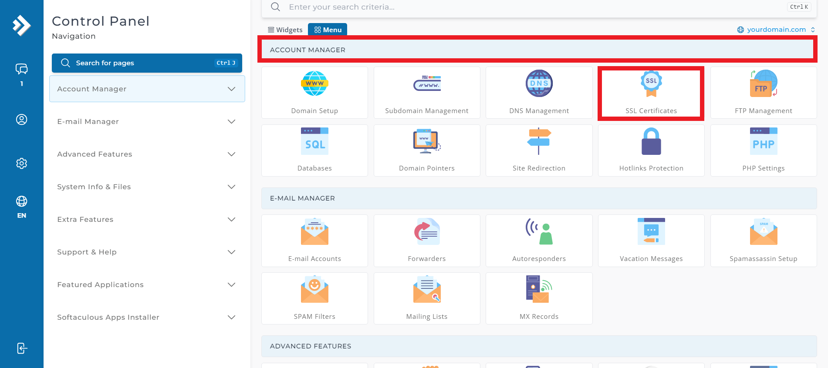Expand Softaculous Apps Installer section
The width and height of the screenshot is (828, 368).
(x=147, y=317)
